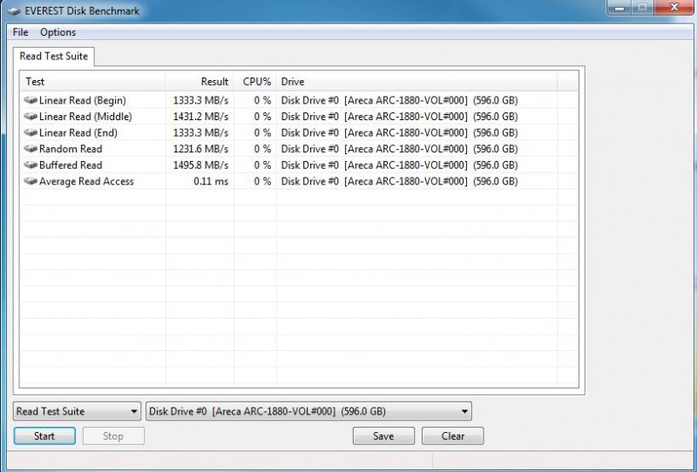The height and width of the screenshot is (472, 697).
Task: Click the 1333.3 MB/s value for Linear Read (Begin)
Action: click(x=200, y=100)
